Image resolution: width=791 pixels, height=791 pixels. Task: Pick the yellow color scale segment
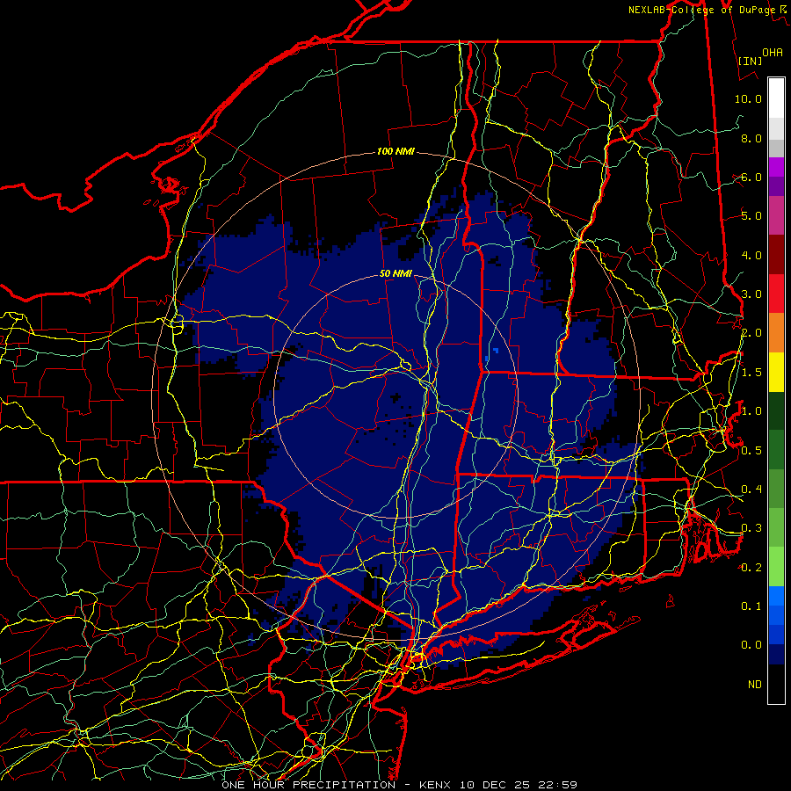pyautogui.click(x=776, y=373)
